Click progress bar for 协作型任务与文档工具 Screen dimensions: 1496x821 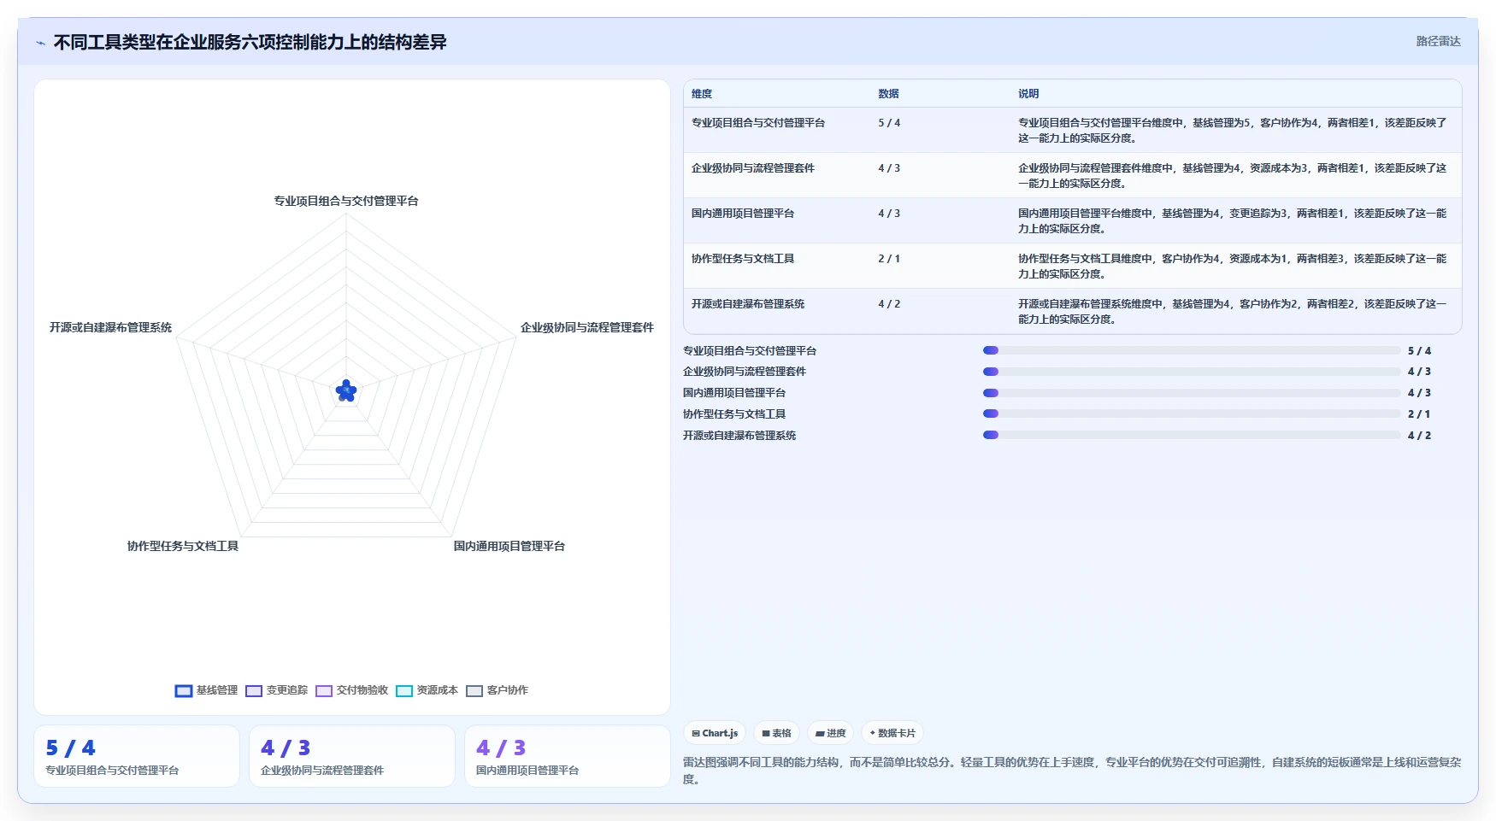tap(1192, 413)
